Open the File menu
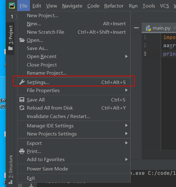The height and width of the screenshot is (187, 176). pos(23,6)
